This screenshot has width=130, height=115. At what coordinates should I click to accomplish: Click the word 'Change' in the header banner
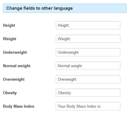14,8
